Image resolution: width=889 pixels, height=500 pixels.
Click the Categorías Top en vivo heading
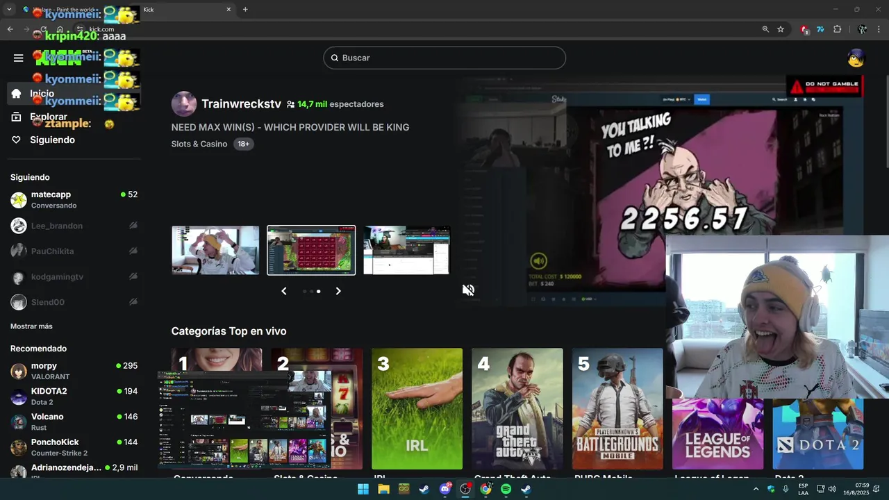[x=229, y=331]
